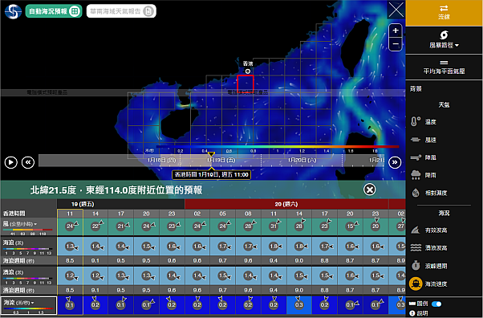Click the red selected grid square on the map
Screen dimensions: 483x318
click(246, 84)
